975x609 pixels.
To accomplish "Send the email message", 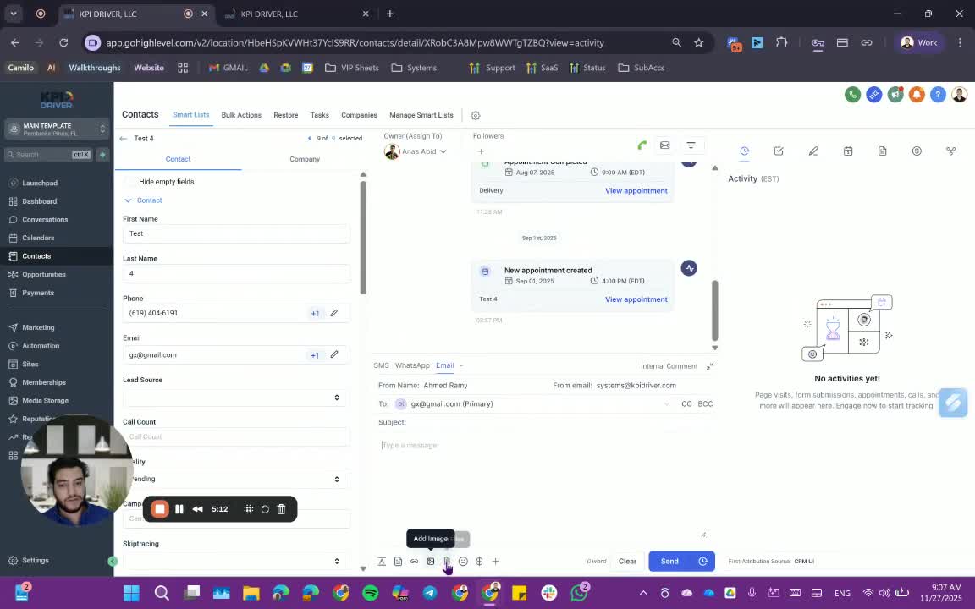I will pyautogui.click(x=669, y=561).
